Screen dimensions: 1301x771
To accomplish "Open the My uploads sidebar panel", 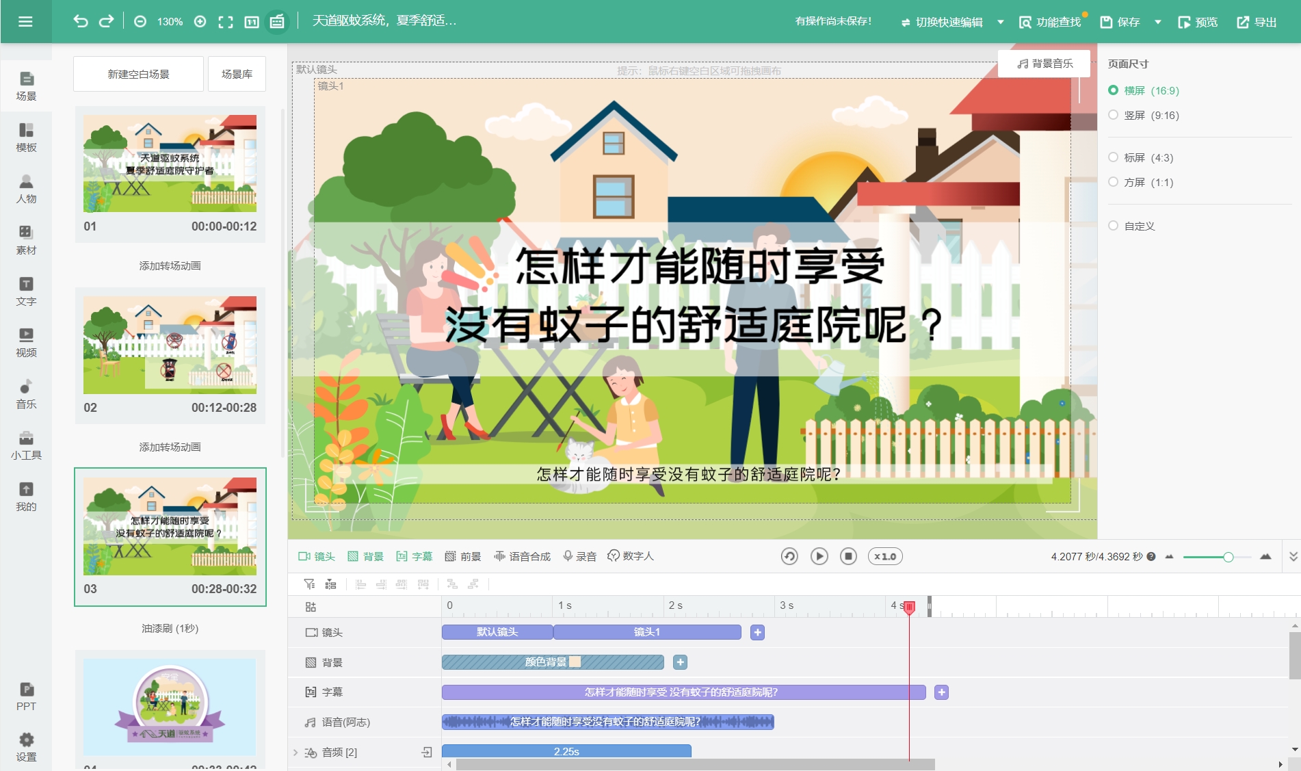I will pyautogui.click(x=26, y=497).
